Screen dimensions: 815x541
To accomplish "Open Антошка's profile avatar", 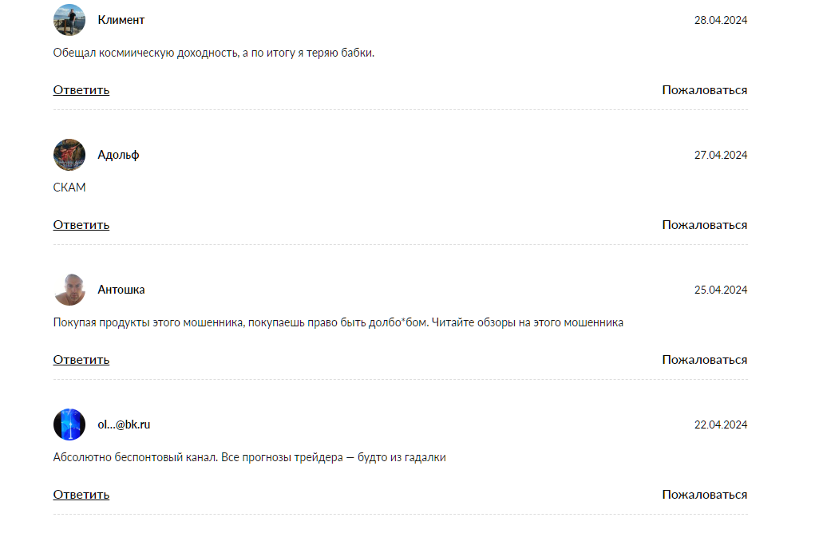I will pyautogui.click(x=69, y=290).
